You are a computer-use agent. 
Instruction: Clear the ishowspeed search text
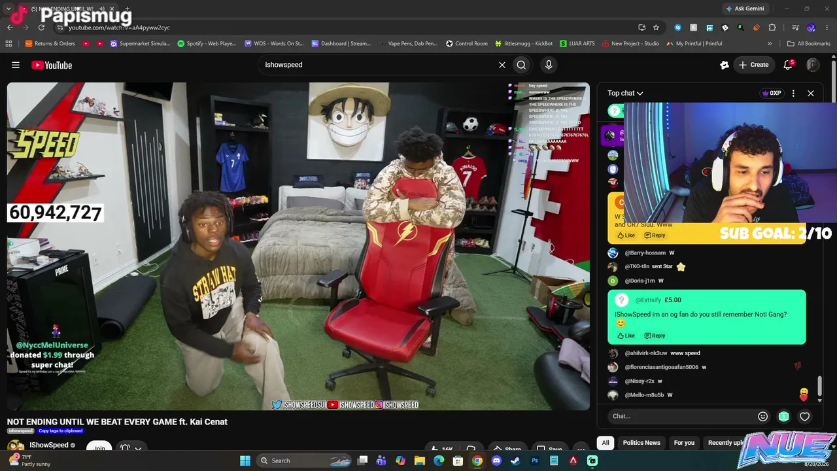coord(502,65)
